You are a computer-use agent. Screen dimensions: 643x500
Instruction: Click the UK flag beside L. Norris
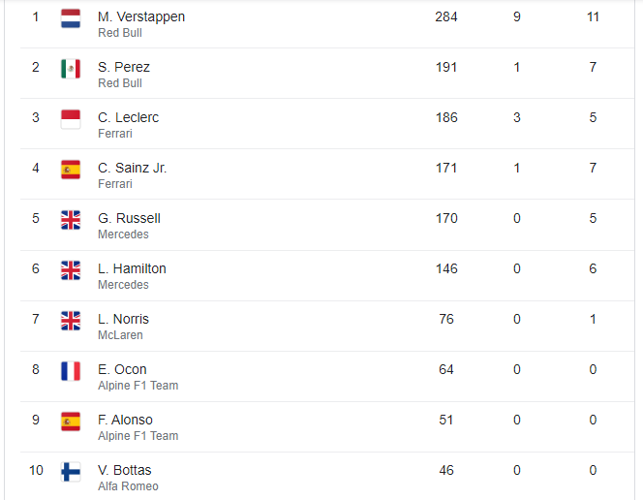pos(71,321)
